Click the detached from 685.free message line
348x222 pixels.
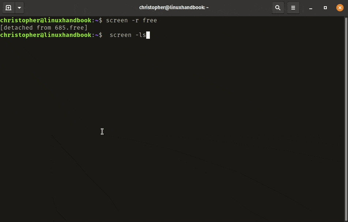44,27
